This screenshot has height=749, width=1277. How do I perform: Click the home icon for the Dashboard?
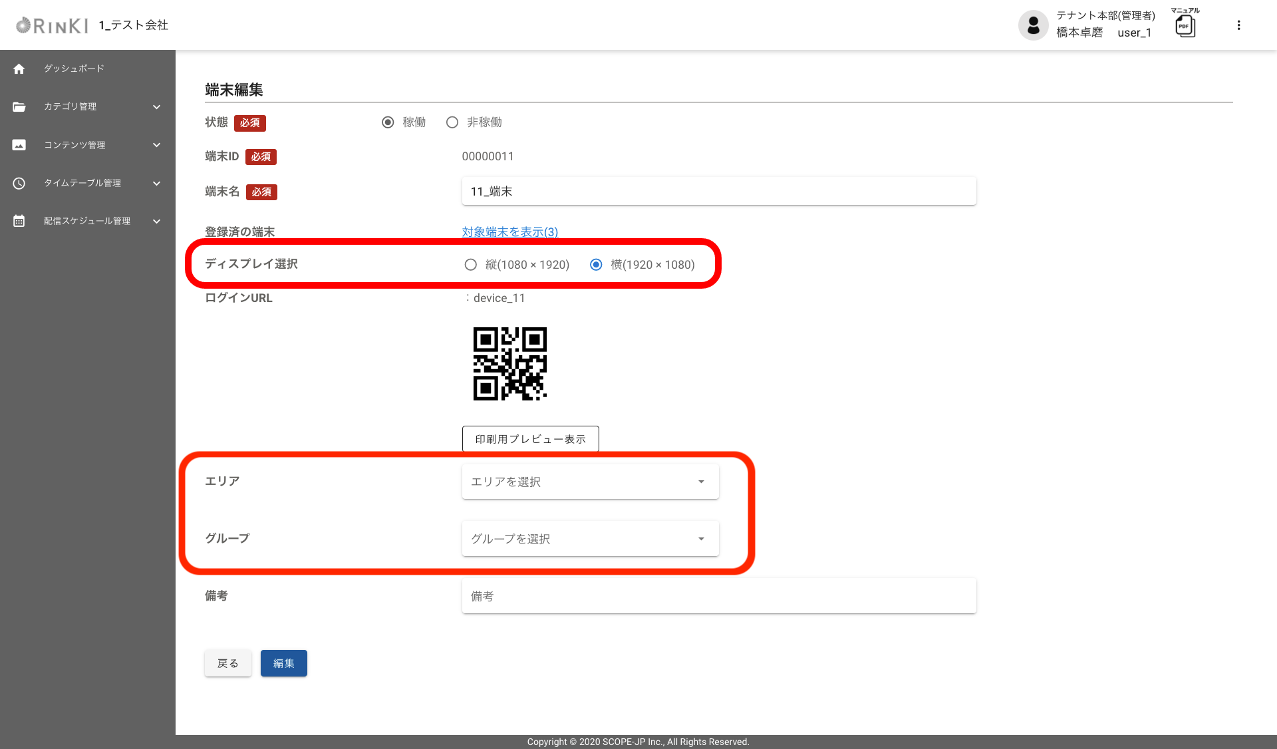19,69
